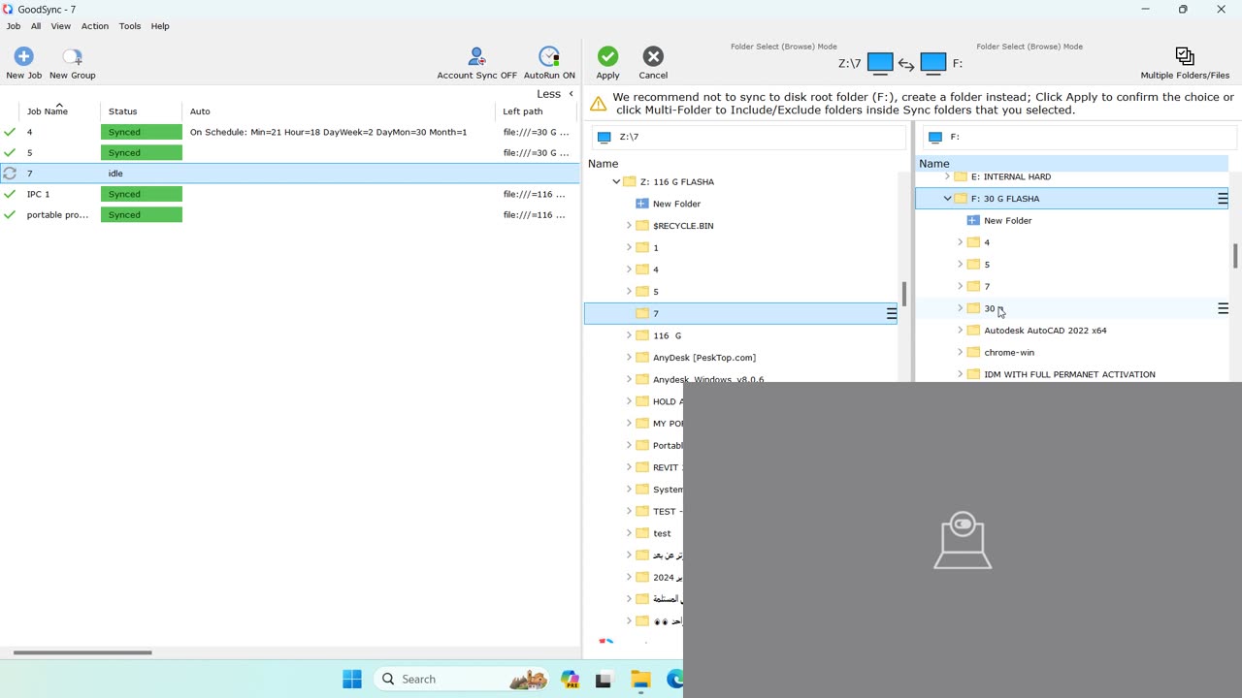This screenshot has height=698, width=1242.
Task: Expand folder 116 G in left pane
Action: (629, 335)
